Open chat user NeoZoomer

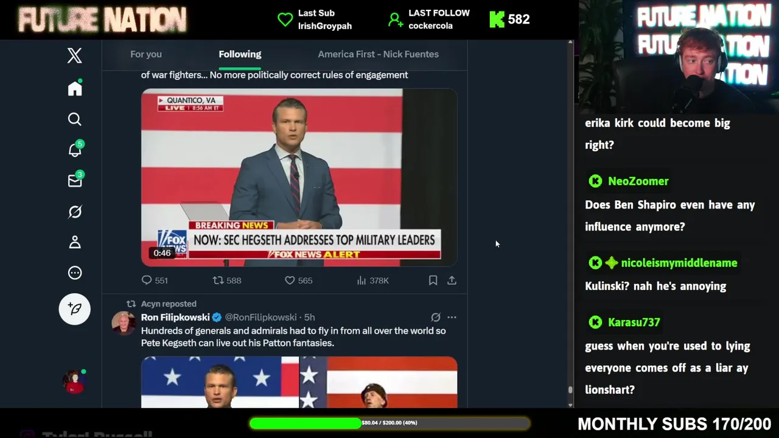(x=638, y=181)
